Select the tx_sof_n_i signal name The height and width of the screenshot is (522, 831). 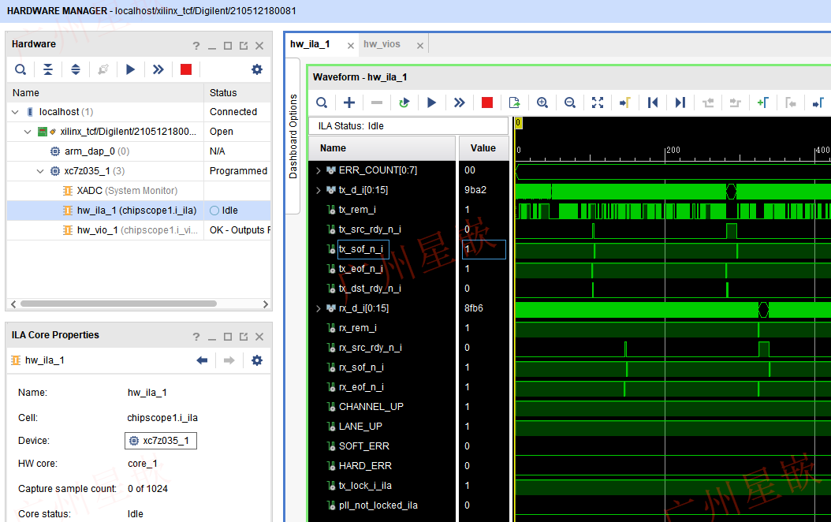click(x=361, y=249)
